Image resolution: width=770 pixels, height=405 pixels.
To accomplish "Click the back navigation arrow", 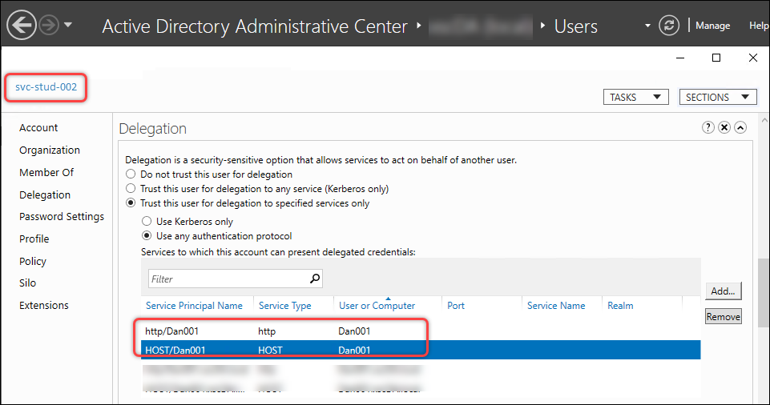I will (22, 26).
